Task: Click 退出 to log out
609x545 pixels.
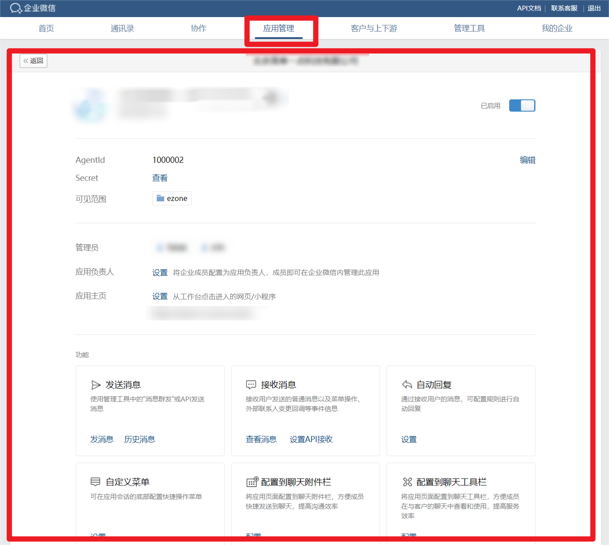Action: click(x=594, y=8)
